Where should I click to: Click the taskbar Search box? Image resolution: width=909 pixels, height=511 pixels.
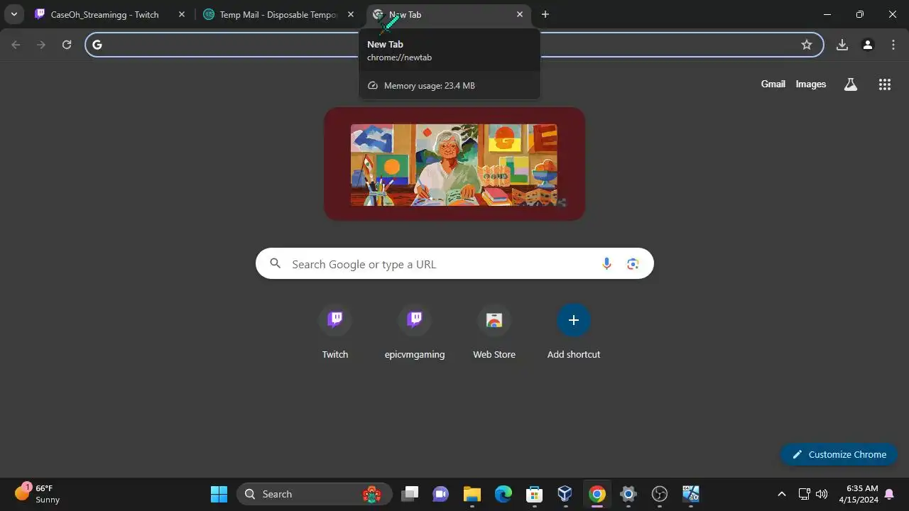[315, 494]
